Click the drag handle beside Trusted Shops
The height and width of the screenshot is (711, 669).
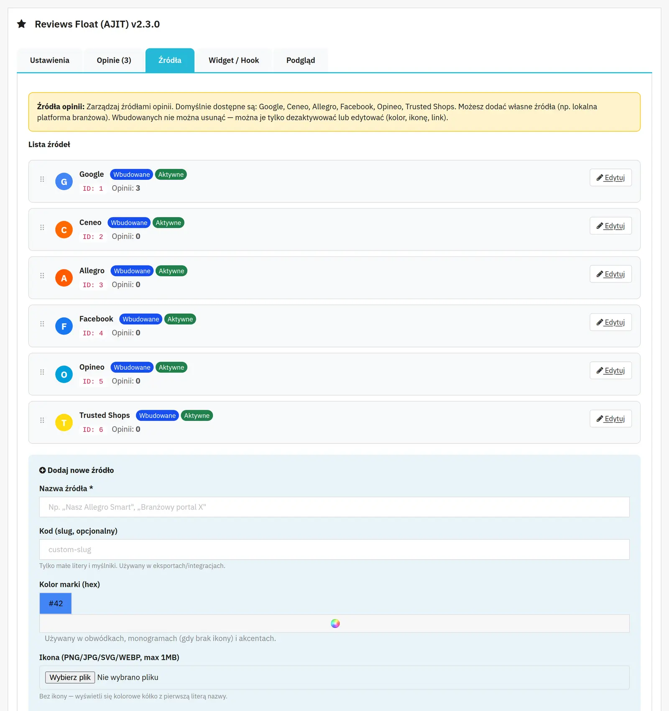(x=42, y=420)
